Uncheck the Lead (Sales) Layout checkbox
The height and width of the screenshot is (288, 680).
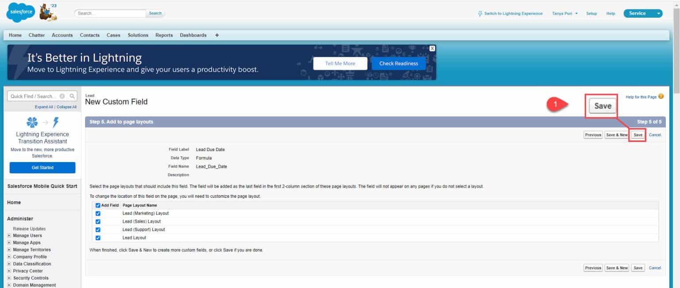(x=98, y=222)
